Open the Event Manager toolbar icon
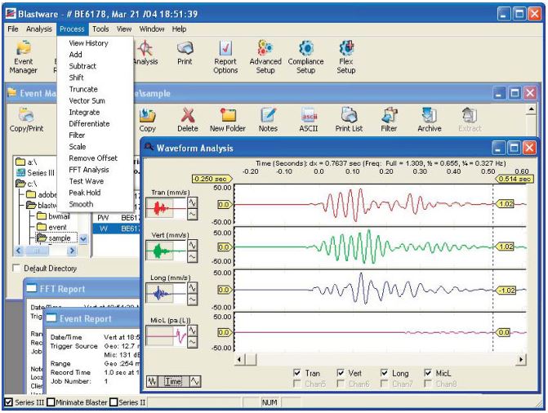The height and width of the screenshot is (413, 548). [x=24, y=57]
